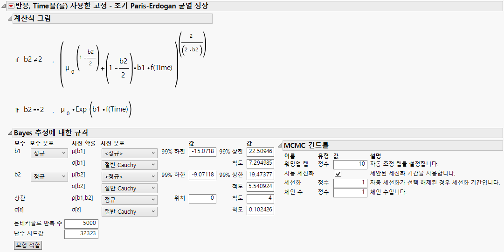Edit μ[b1] 99% 상한 value 22.50946
This screenshot has height=252, width=504.
coord(260,152)
